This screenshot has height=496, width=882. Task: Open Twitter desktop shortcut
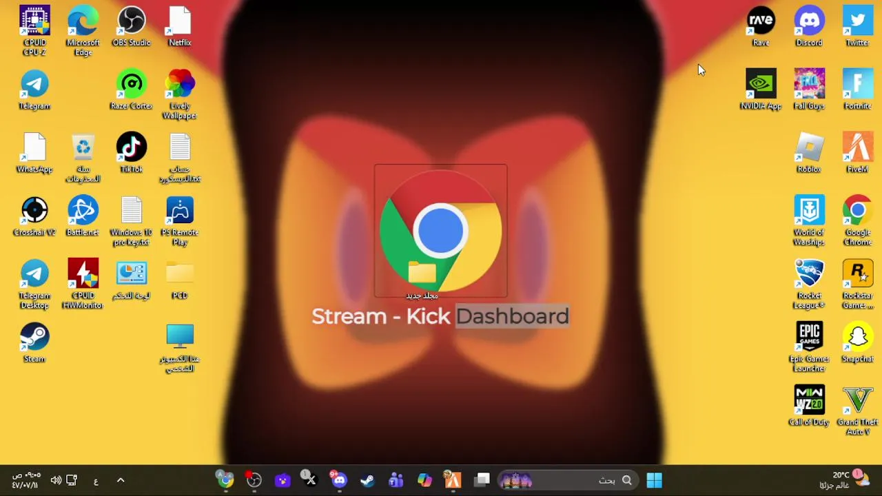coord(857,27)
